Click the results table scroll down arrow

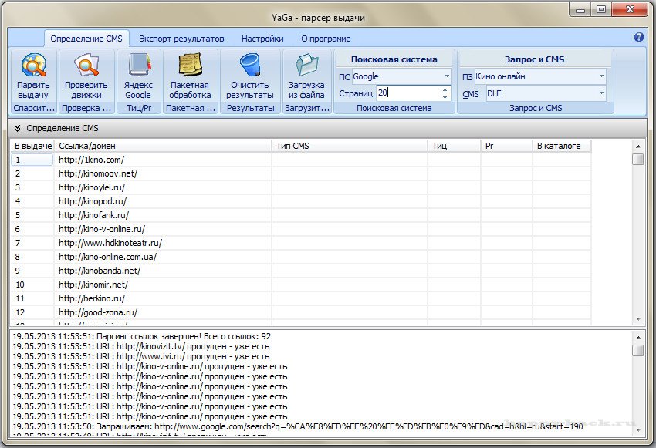pyautogui.click(x=638, y=319)
